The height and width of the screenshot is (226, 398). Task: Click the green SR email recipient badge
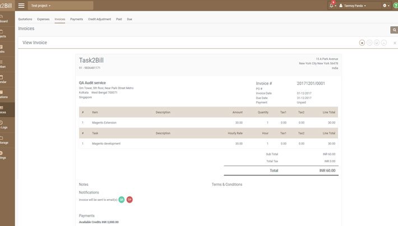121,199
